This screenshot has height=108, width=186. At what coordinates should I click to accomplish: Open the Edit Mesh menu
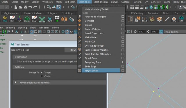point(70,2)
